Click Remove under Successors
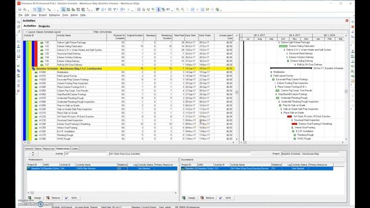Viewport: 370px width, 208px height. pyautogui.click(x=208, y=198)
